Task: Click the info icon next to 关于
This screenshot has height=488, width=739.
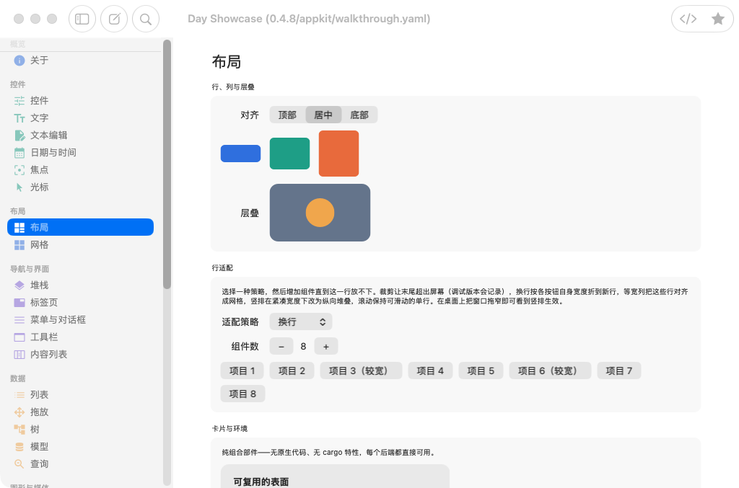Action: (19, 61)
